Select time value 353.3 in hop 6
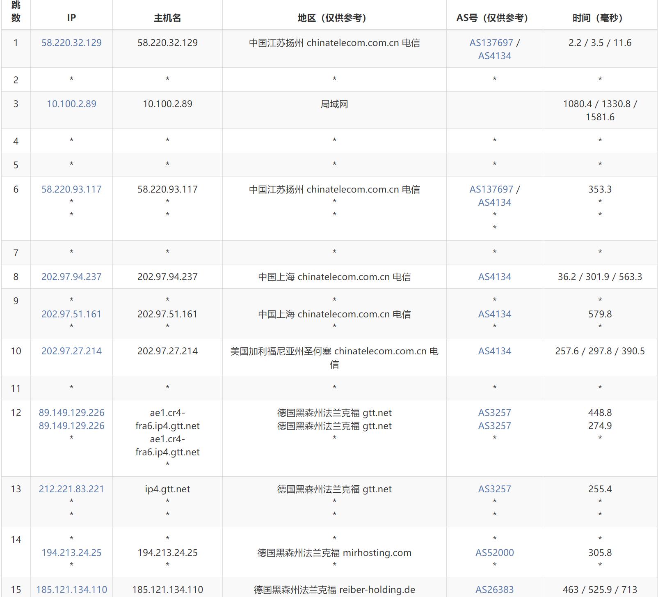This screenshot has height=597, width=658. (x=600, y=189)
